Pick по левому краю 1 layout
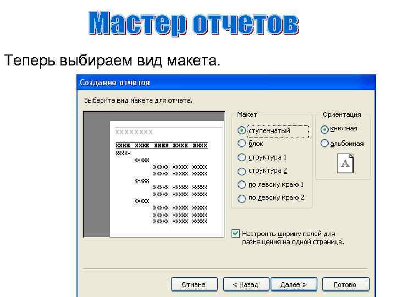This screenshot has width=396, height=297. pos(241,185)
